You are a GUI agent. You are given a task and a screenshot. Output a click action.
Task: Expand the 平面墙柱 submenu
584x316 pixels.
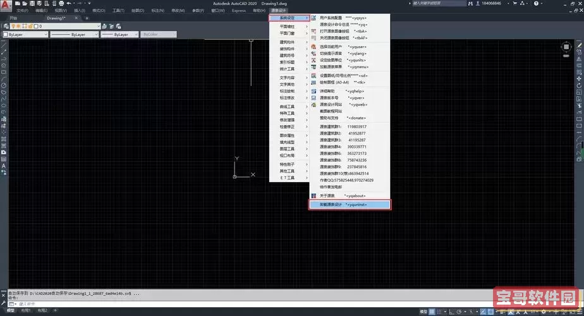click(289, 27)
